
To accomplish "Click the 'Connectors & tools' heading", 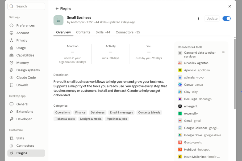I will pos(190,47).
